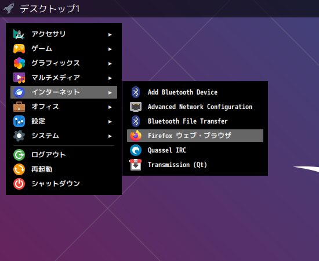Click the red shutdown power icon
The height and width of the screenshot is (261, 319).
click(x=19, y=184)
